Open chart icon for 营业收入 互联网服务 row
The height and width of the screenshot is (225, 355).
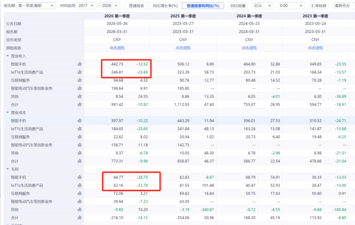[x=80, y=80]
